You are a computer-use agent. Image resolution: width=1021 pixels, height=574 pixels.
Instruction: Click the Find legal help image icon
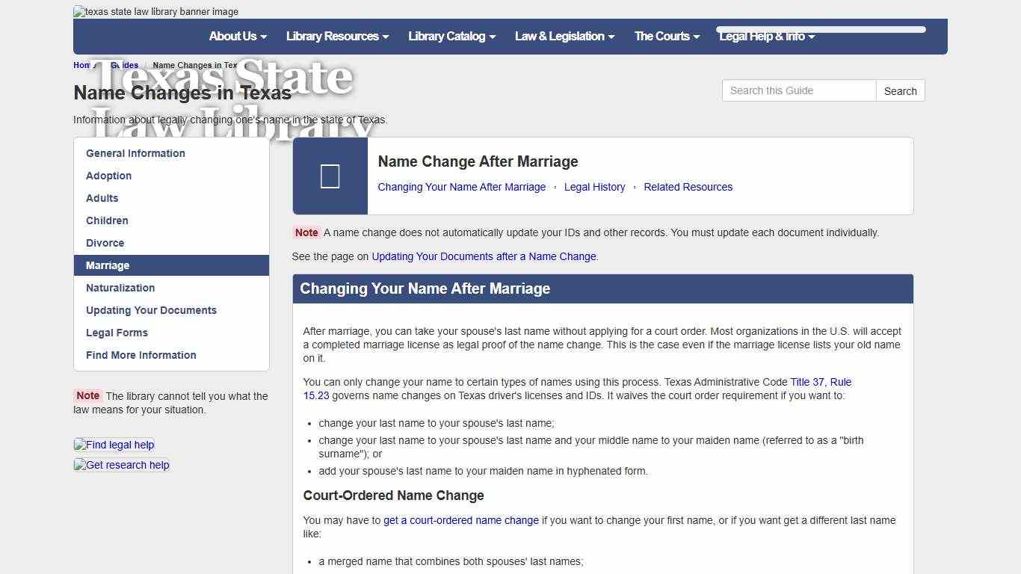click(x=114, y=445)
